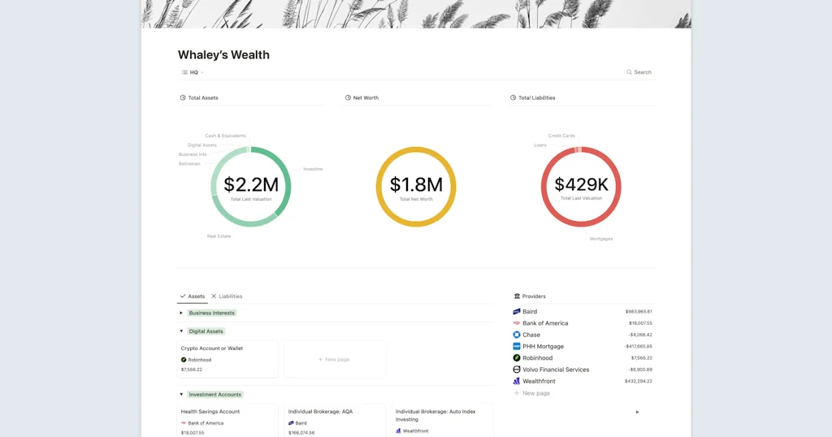Open the HQ view dropdown

pyautogui.click(x=193, y=72)
